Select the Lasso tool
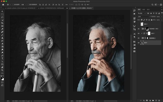The image size is (163, 102). (2, 17)
